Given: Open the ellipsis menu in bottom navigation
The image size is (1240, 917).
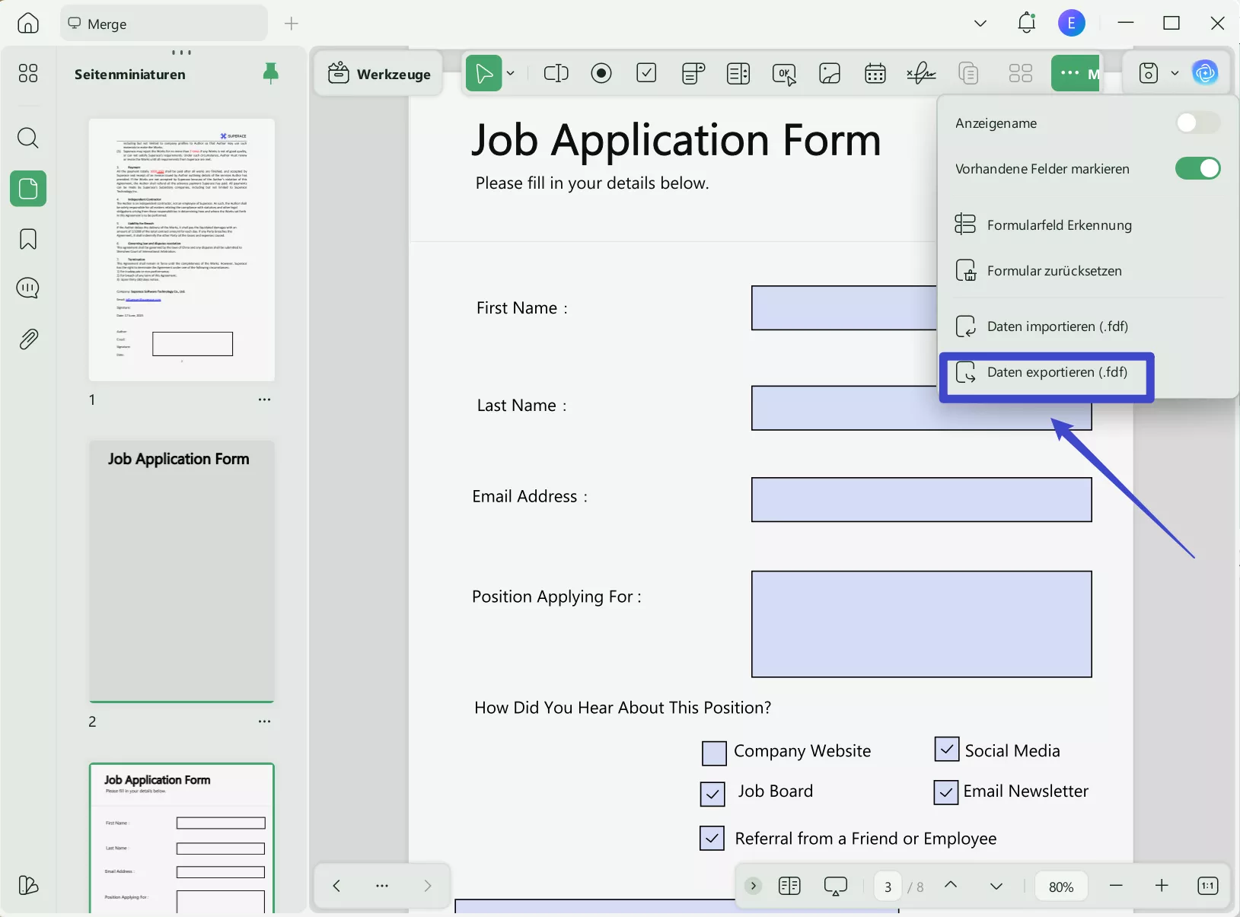Looking at the screenshot, I should click(382, 886).
